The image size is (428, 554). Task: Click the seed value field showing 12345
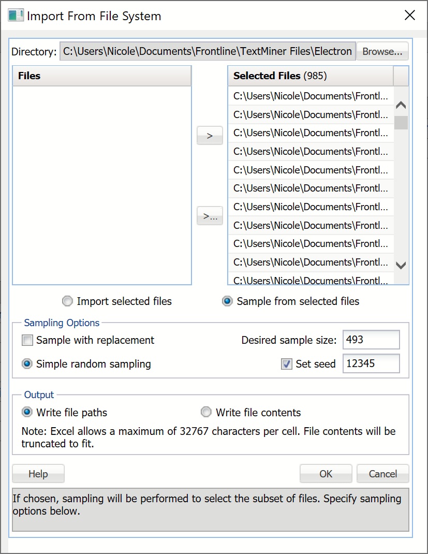pyautogui.click(x=371, y=363)
